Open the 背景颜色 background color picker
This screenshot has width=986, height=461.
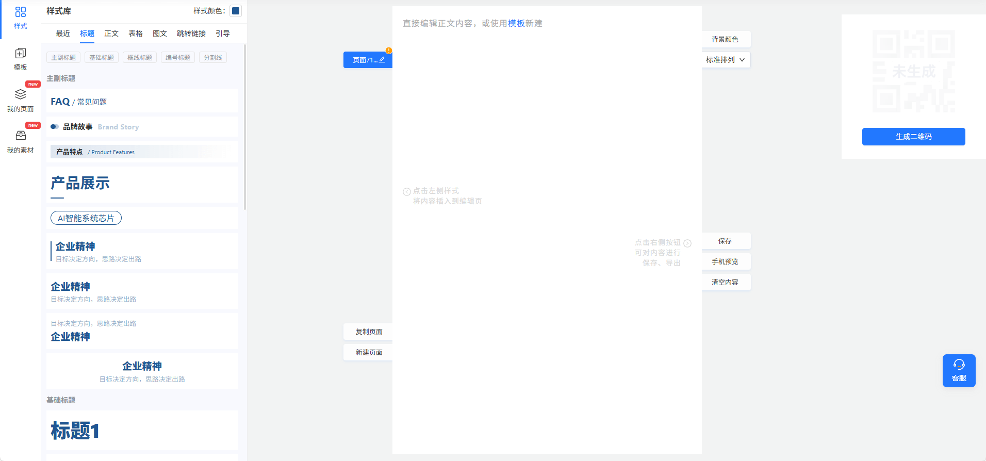[x=725, y=39]
